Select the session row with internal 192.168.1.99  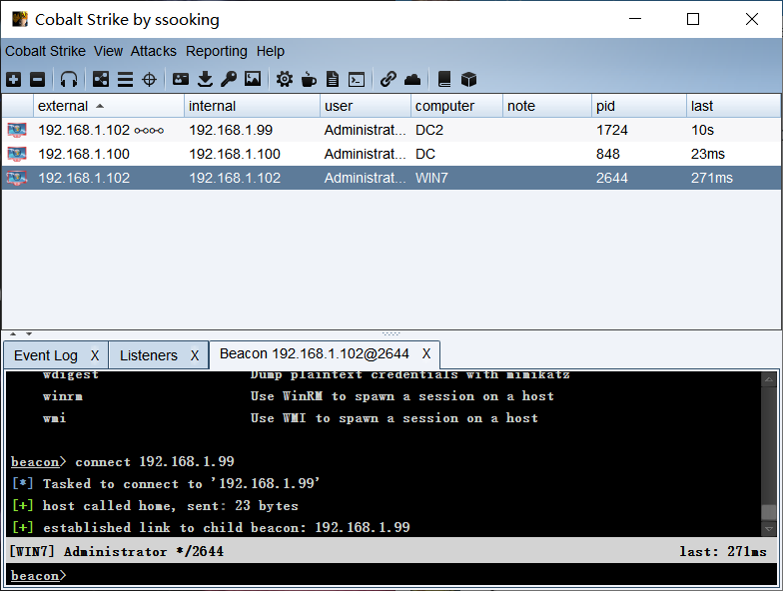(x=391, y=130)
